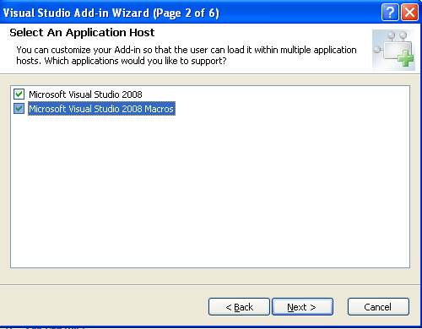
Task: Go back with the < Back button
Action: pyautogui.click(x=239, y=307)
